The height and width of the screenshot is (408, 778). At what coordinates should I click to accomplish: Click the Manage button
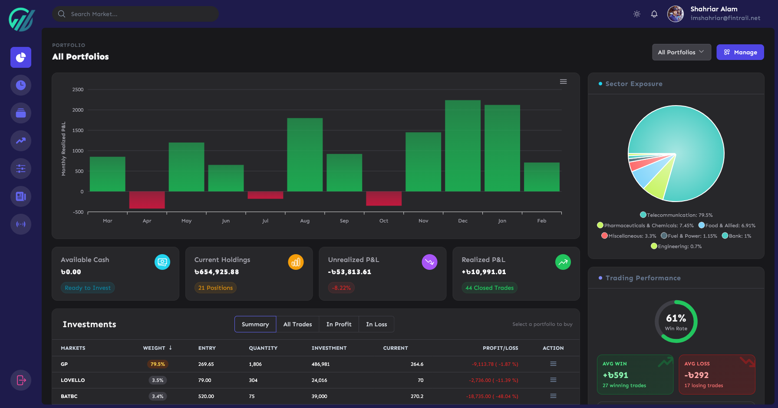click(740, 52)
